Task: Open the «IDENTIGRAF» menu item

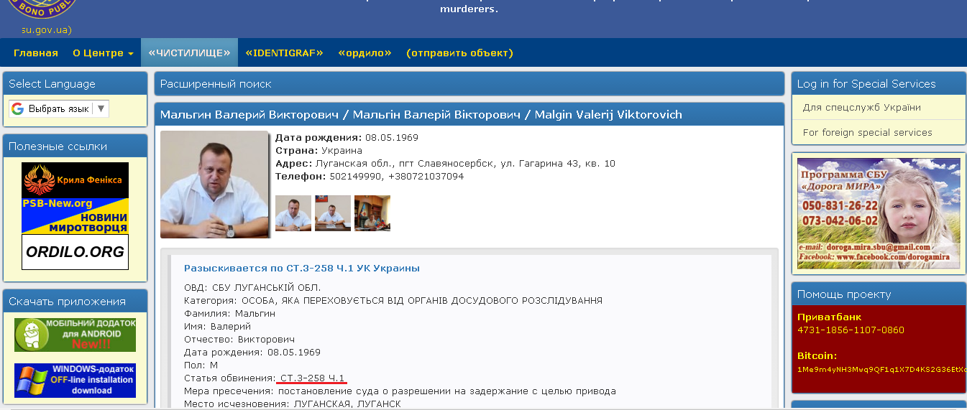Action: point(284,53)
